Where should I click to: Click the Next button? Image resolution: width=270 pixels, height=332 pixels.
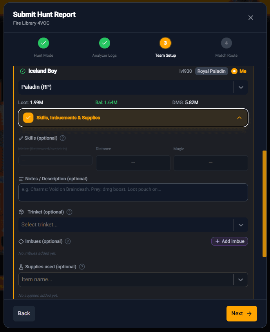tap(241, 313)
